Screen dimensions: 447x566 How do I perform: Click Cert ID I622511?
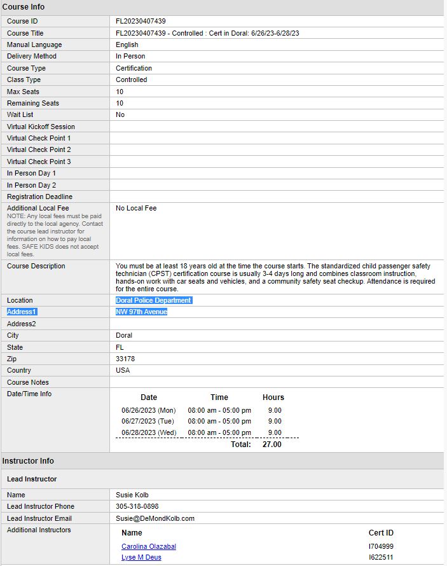(381, 557)
